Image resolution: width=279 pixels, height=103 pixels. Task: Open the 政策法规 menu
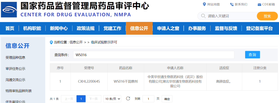(x=86, y=28)
